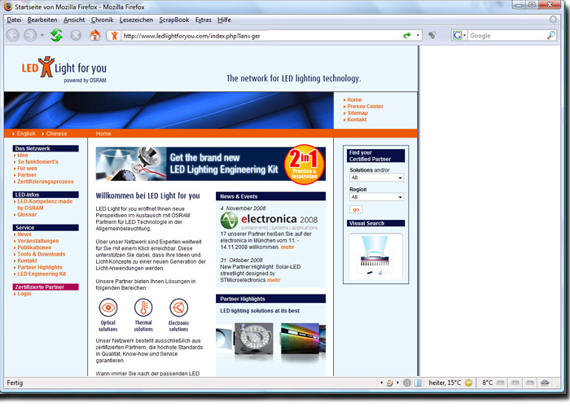Image resolution: width=570 pixels, height=407 pixels.
Task: Open the Hilfe menu
Action: pyautogui.click(x=224, y=20)
